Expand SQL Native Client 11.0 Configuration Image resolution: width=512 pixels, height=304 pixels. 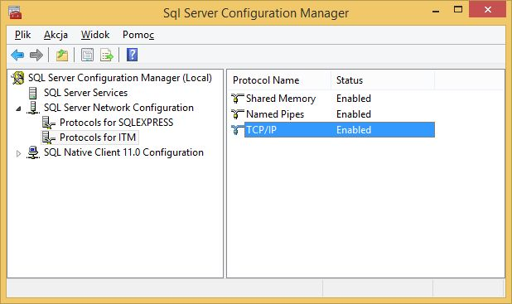tap(18, 153)
